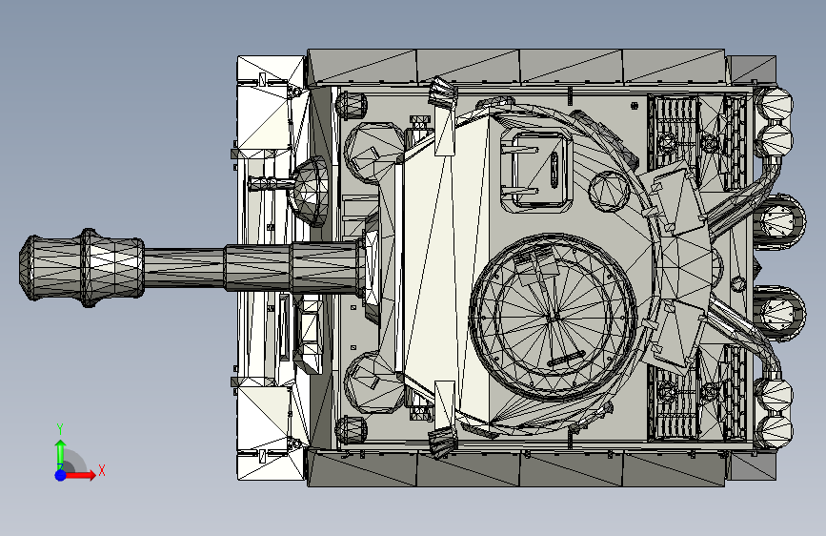Screen dimensions: 826x536
Task: Select the bottommost air filter canister at rear
Action: (x=775, y=431)
